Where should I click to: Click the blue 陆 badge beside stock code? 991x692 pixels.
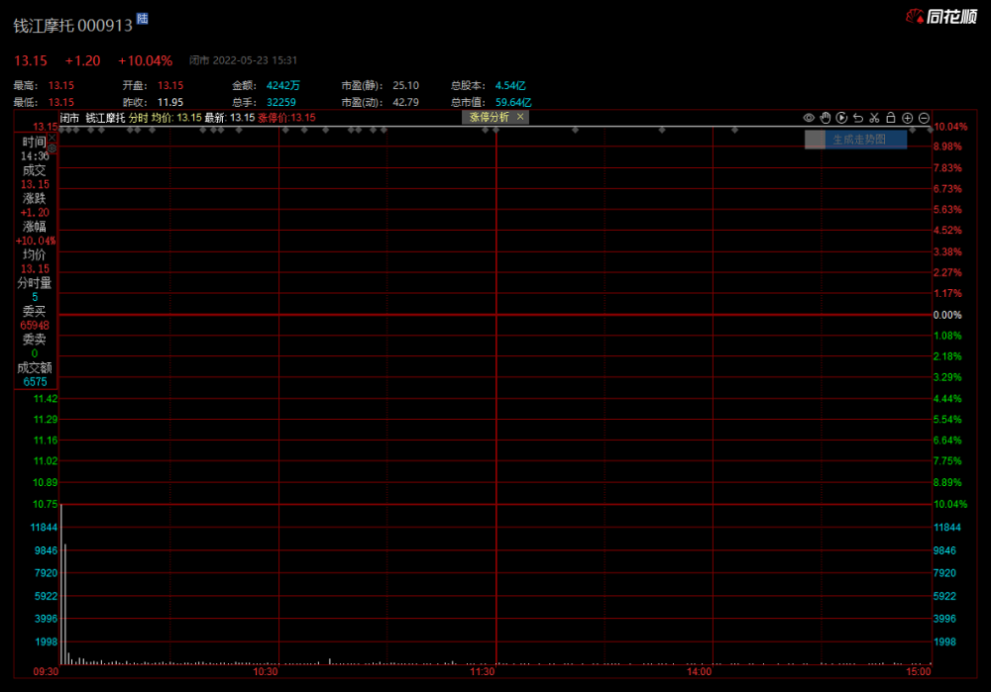[142, 18]
